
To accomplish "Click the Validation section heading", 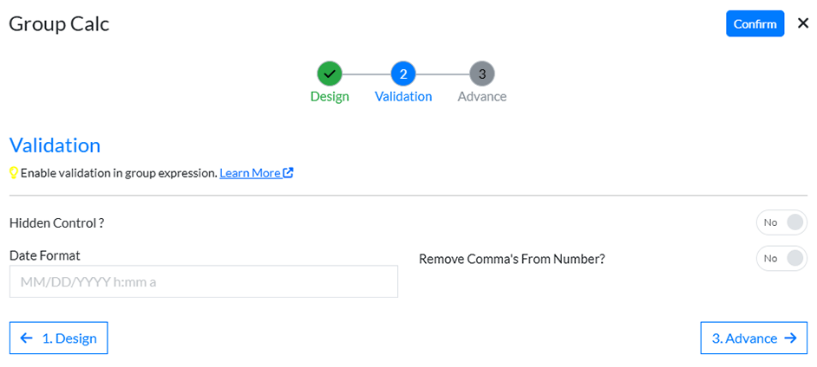I will tap(55, 145).
